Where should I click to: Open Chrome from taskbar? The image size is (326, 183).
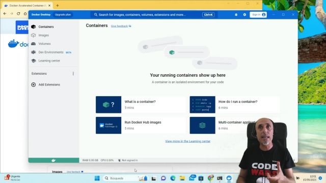[x=210, y=178]
